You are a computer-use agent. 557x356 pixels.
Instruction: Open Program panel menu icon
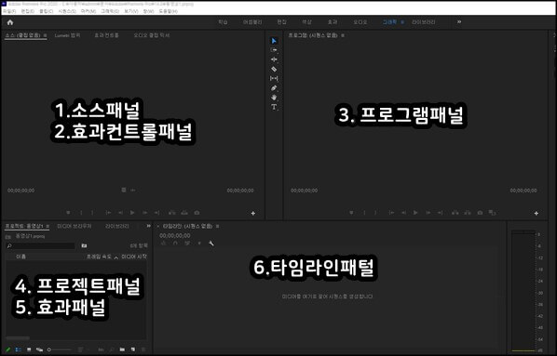[x=343, y=35]
